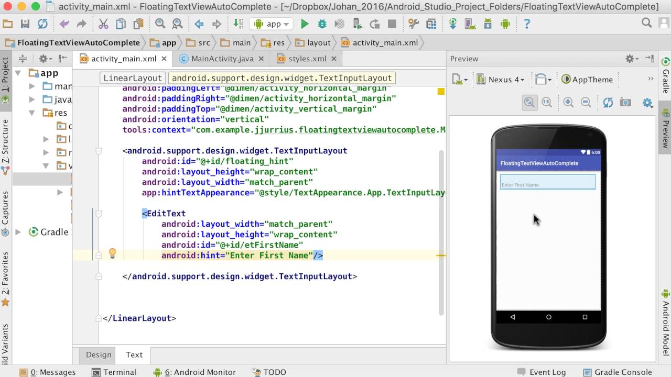Viewport: 671px width, 377px height.
Task: Select the Text editor tab
Action: (x=134, y=354)
